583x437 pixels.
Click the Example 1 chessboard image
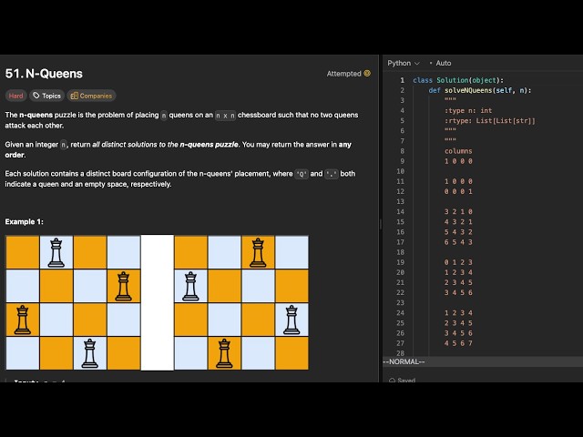point(157,302)
